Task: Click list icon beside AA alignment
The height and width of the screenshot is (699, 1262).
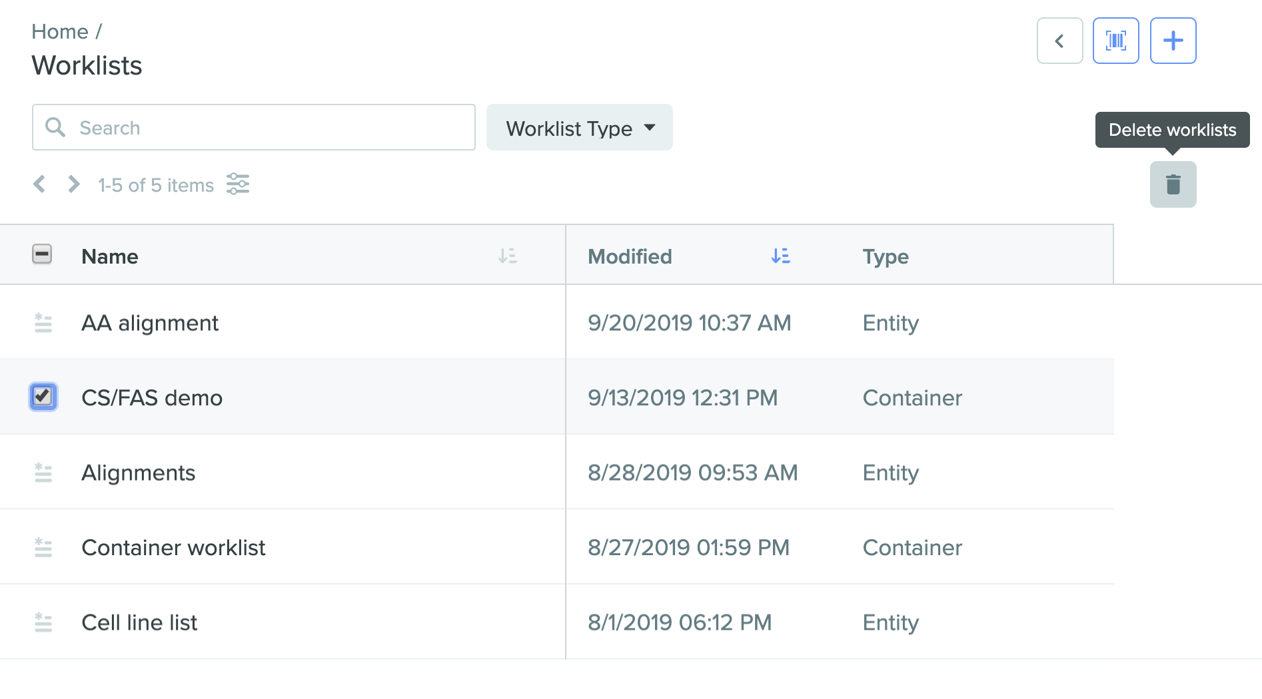Action: click(43, 323)
